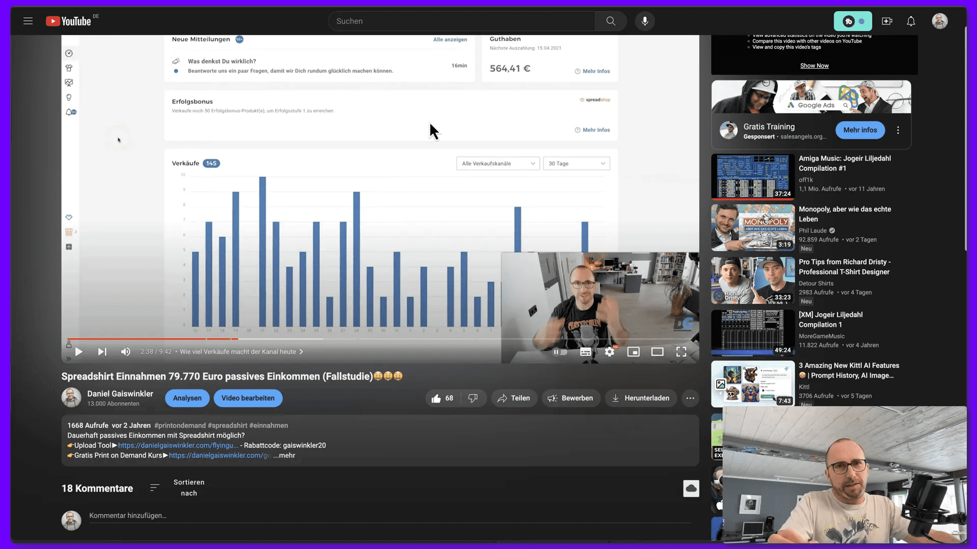Image resolution: width=977 pixels, height=549 pixels.
Task: Open '3 Amazing New Kittl AI Features' title
Action: pos(849,371)
